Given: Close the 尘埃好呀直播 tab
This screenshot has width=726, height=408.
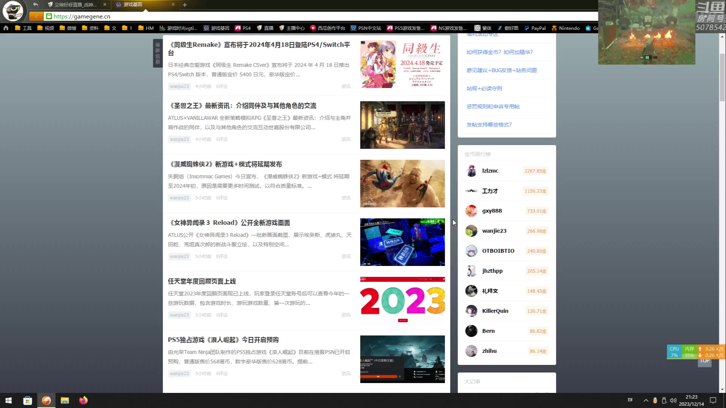Looking at the screenshot, I should (x=105, y=5).
